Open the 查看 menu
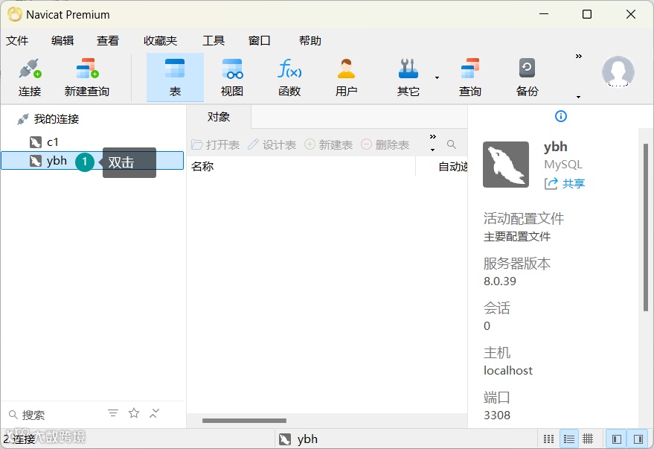Image resolution: width=654 pixels, height=449 pixels. [108, 40]
